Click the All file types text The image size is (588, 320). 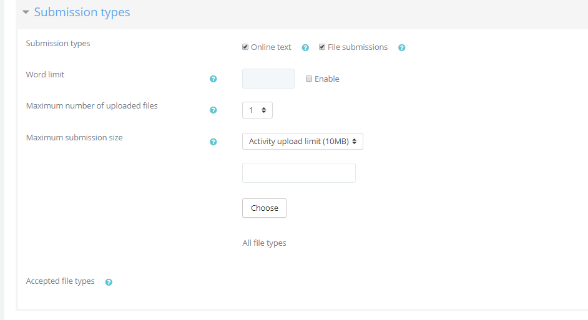pyautogui.click(x=264, y=243)
